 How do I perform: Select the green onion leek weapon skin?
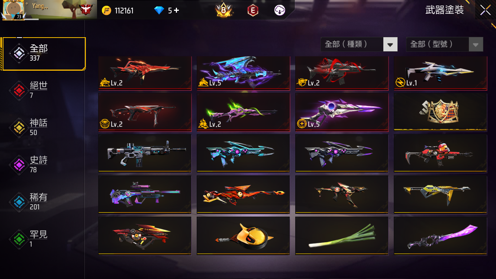[342, 236]
